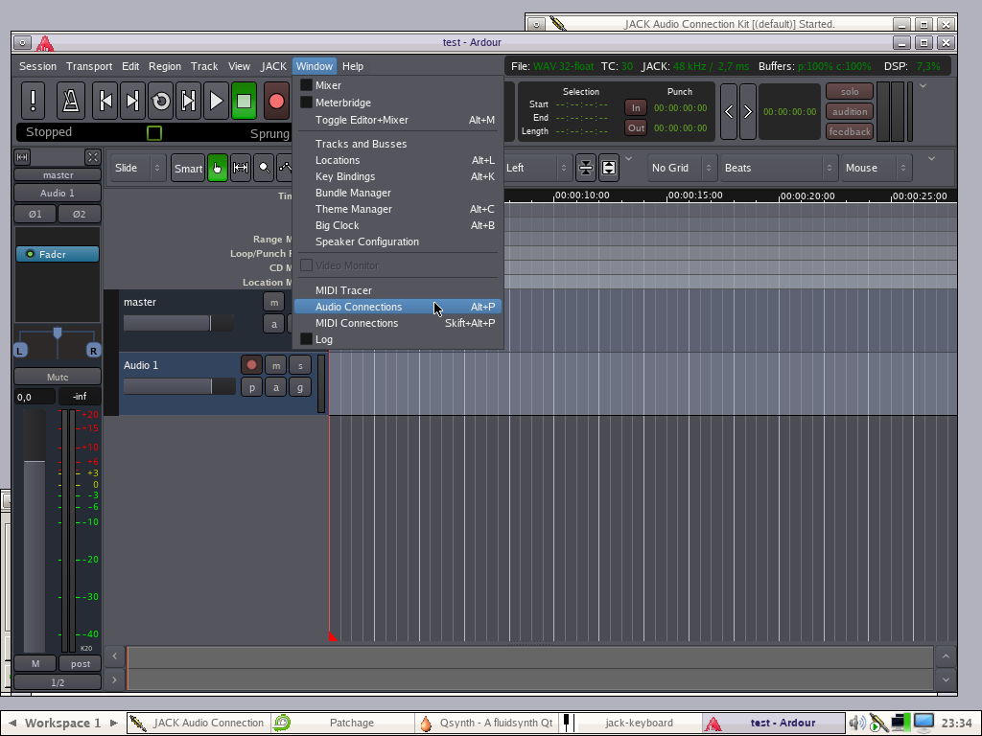Click the 0,0 gain entry field
This screenshot has width=982, height=736.
(35, 397)
